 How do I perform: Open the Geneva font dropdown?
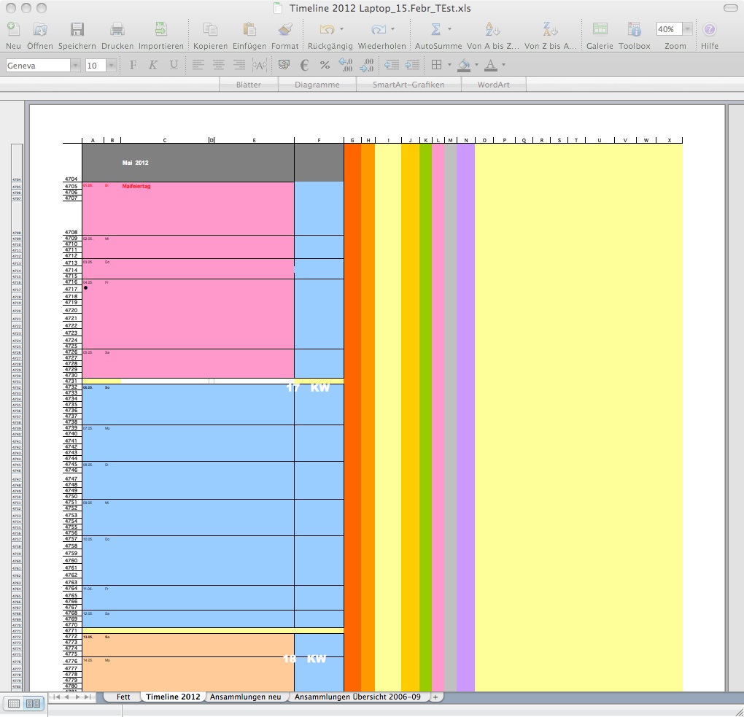[75, 66]
